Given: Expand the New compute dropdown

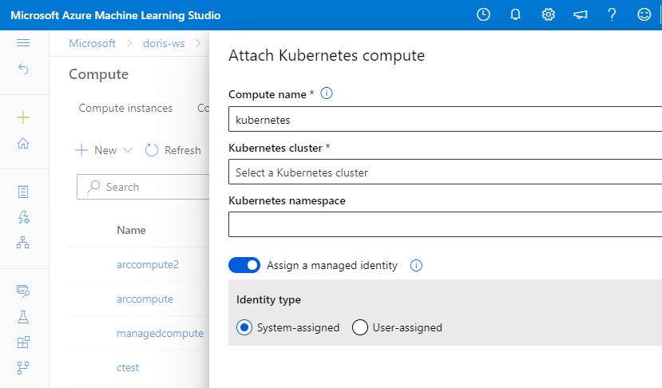Looking at the screenshot, I should [104, 150].
